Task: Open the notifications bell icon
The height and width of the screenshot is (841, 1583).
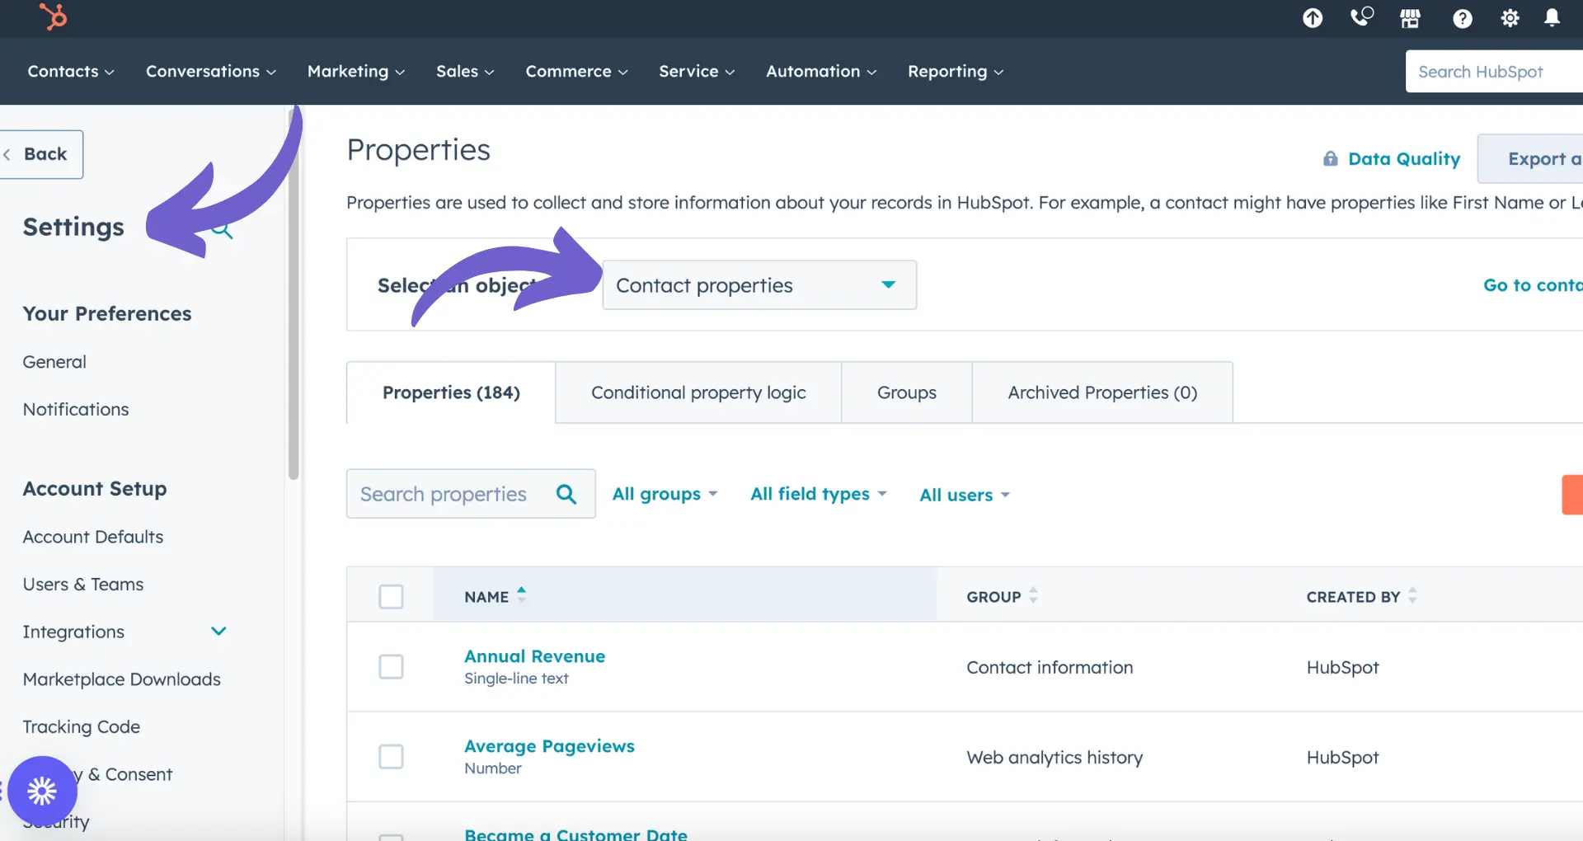Action: tap(1552, 18)
